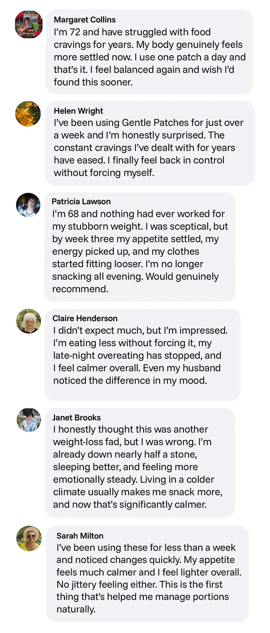The image size is (270, 633).
Task: Click the Helen Wright name
Action: tap(78, 111)
